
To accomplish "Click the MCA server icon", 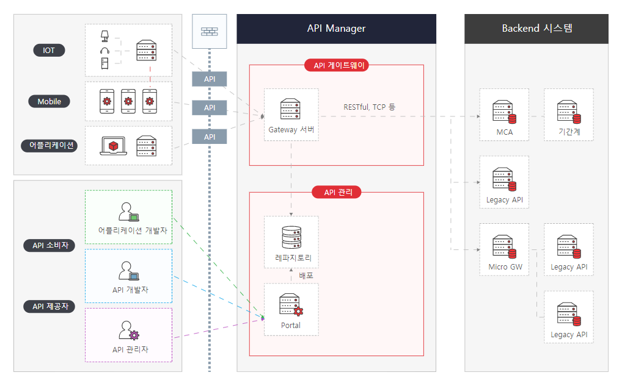I will click(504, 112).
